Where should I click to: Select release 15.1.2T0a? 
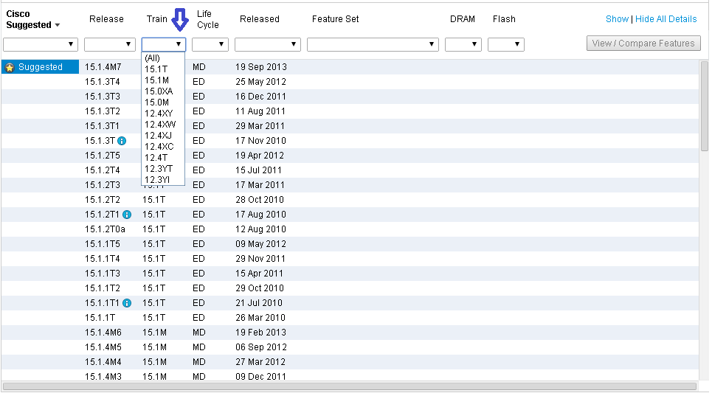click(x=105, y=229)
